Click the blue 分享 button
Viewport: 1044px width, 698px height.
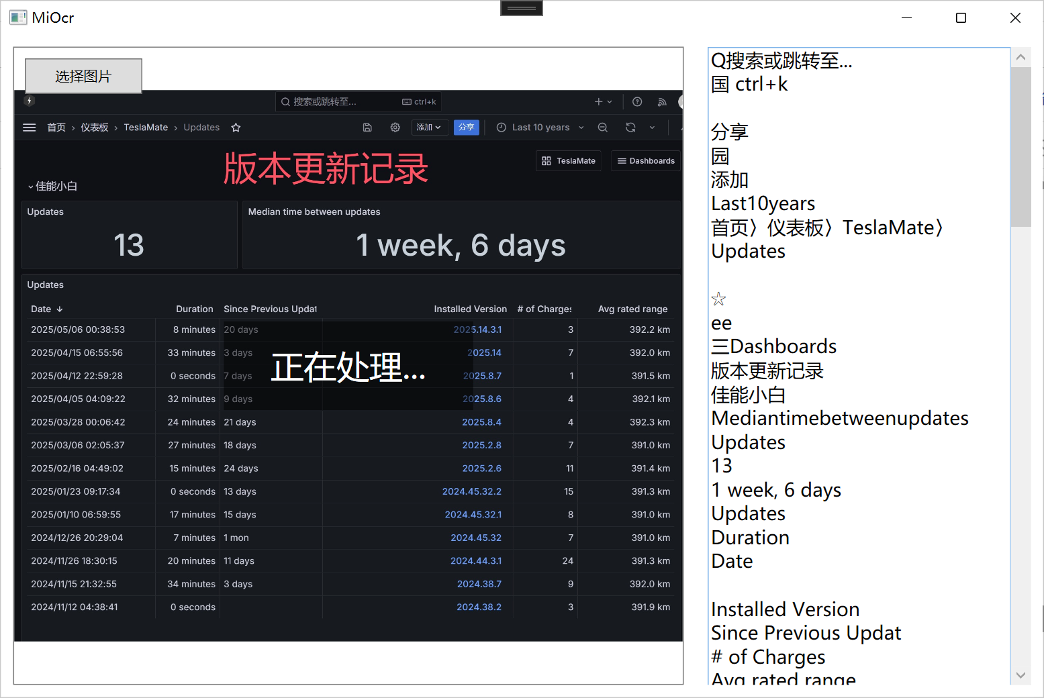467,128
